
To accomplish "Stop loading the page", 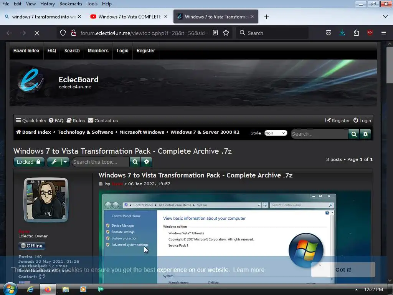I will pyautogui.click(x=37, y=33).
